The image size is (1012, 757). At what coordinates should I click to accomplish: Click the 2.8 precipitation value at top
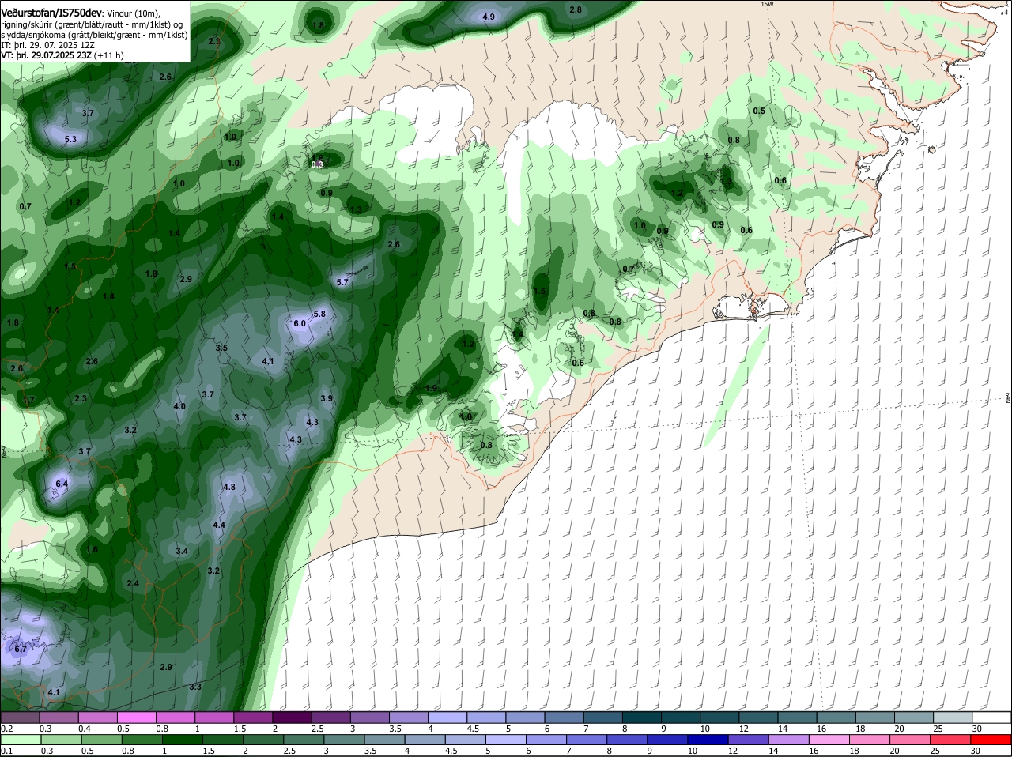point(576,9)
